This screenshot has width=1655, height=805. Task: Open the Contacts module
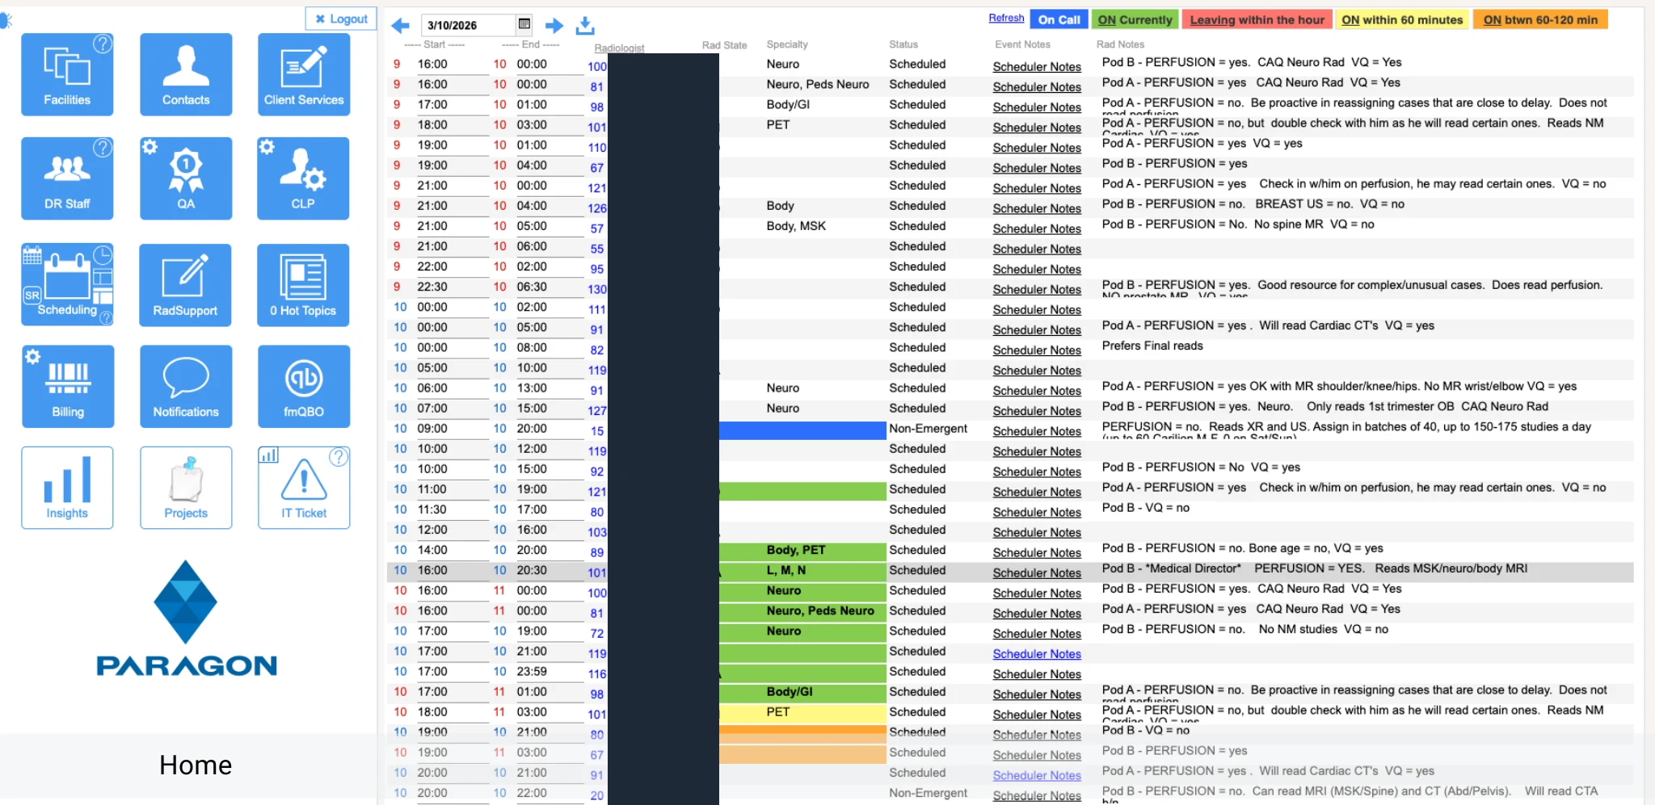[186, 74]
